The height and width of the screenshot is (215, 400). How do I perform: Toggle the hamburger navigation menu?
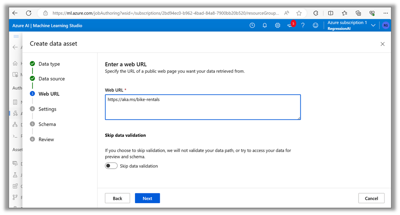point(16,36)
